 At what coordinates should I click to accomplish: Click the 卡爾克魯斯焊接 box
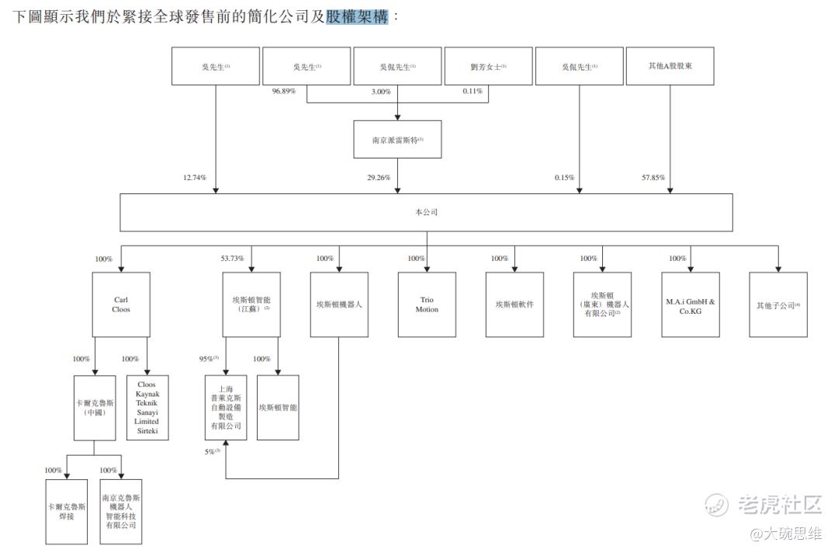(66, 512)
